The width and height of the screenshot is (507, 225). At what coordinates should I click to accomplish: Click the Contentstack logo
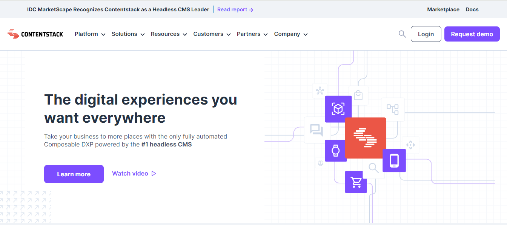35,34
